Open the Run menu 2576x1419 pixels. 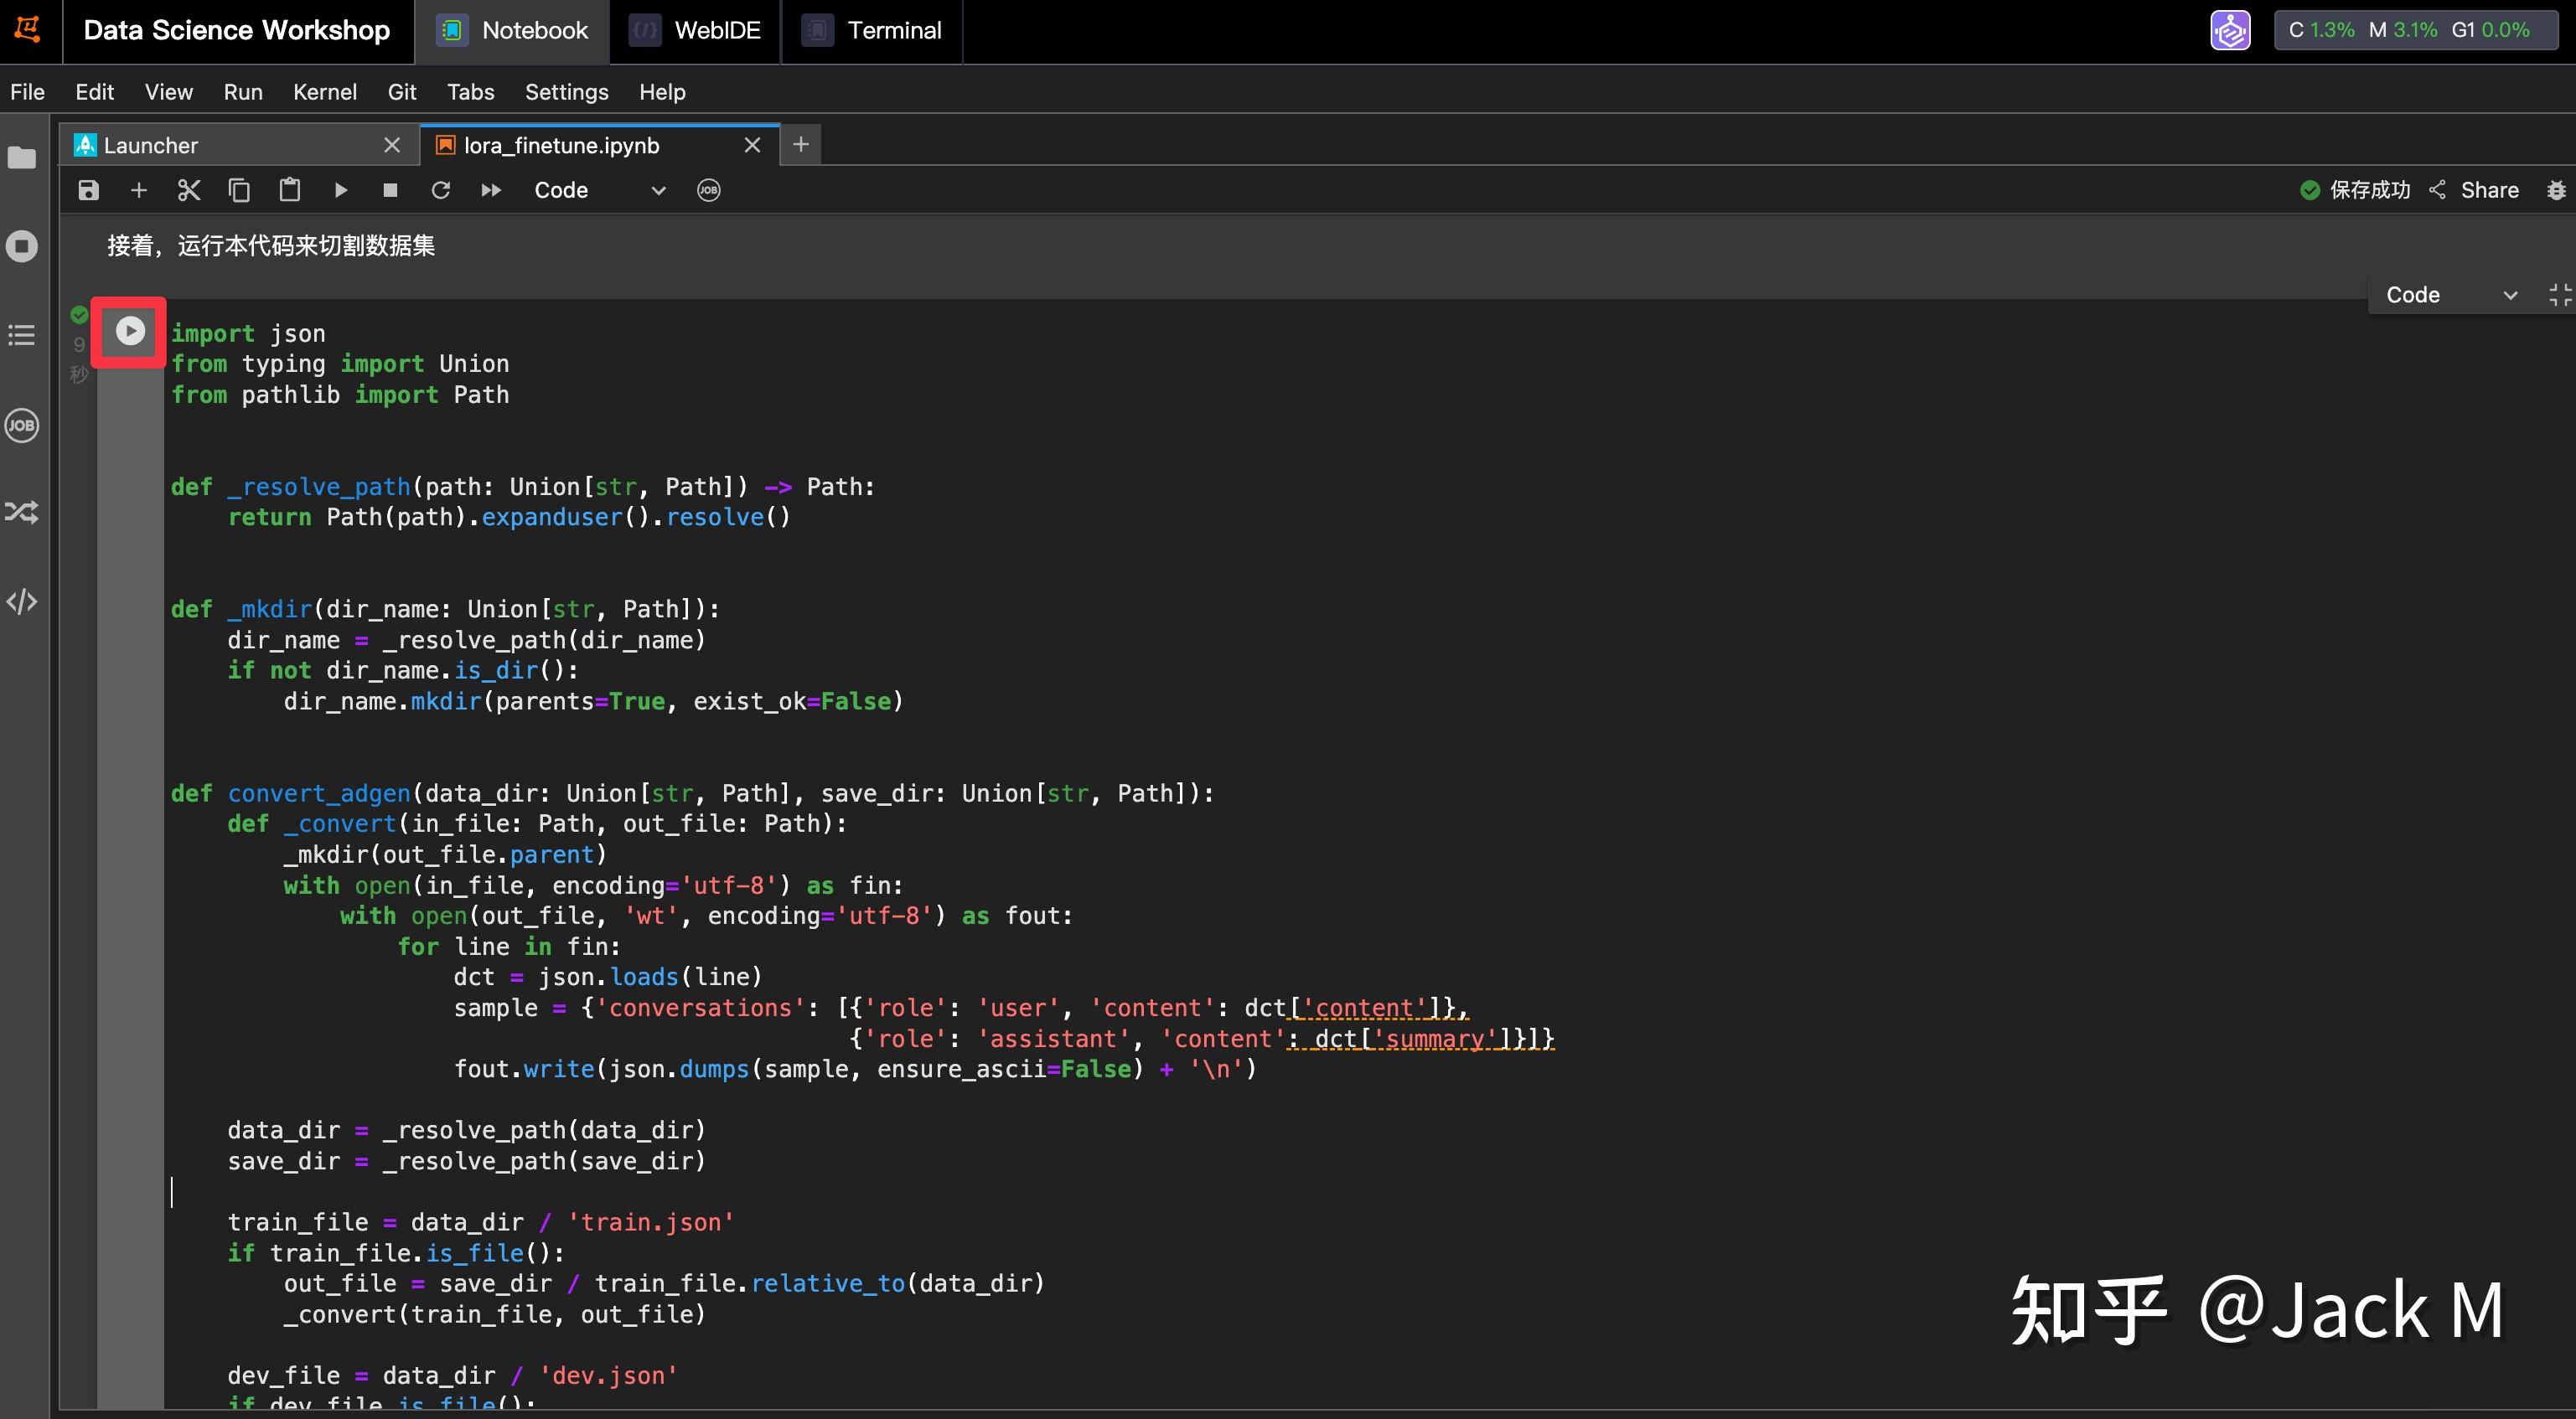pyautogui.click(x=243, y=92)
